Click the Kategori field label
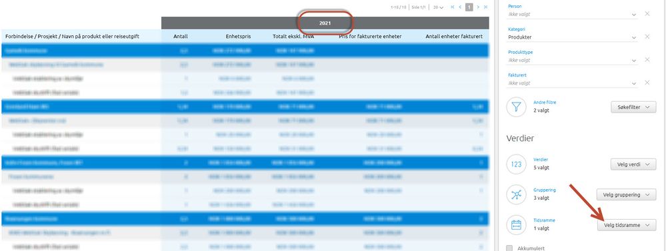Image resolution: width=666 pixels, height=251 pixels. [516, 29]
